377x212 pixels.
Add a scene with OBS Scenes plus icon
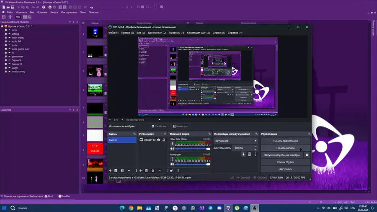[x=110, y=171]
